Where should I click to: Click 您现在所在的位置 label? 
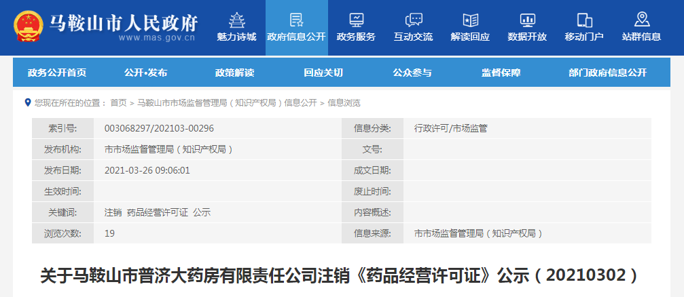click(x=71, y=103)
